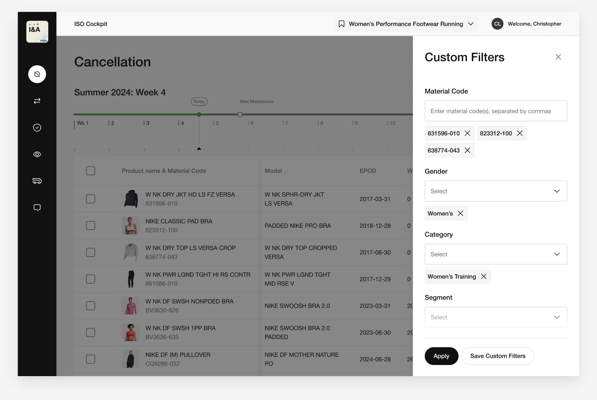Open the transfer arrows sidebar icon

[37, 101]
